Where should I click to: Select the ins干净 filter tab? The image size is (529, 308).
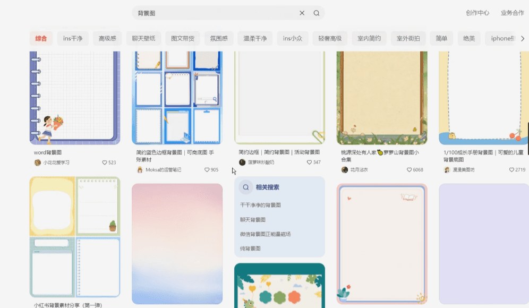click(x=73, y=38)
